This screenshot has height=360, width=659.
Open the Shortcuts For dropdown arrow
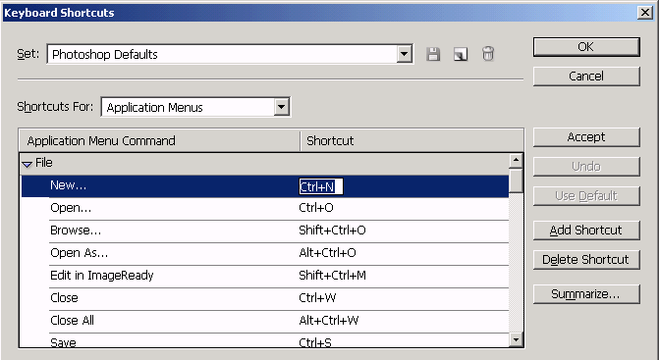281,107
